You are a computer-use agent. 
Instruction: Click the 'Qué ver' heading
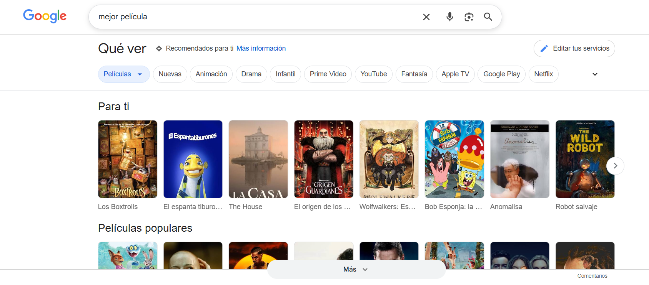click(x=122, y=49)
